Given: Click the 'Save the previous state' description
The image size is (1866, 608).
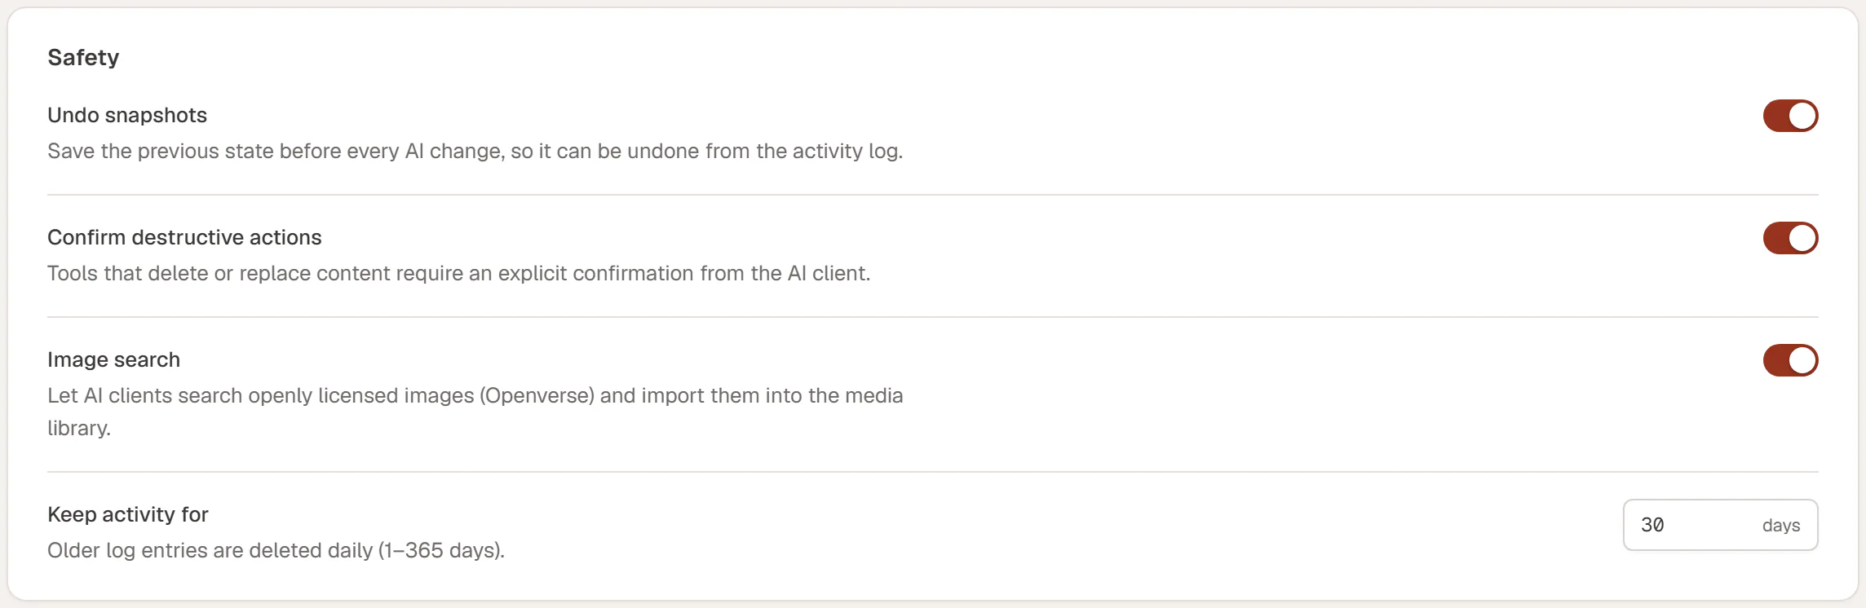Looking at the screenshot, I should (x=475, y=151).
